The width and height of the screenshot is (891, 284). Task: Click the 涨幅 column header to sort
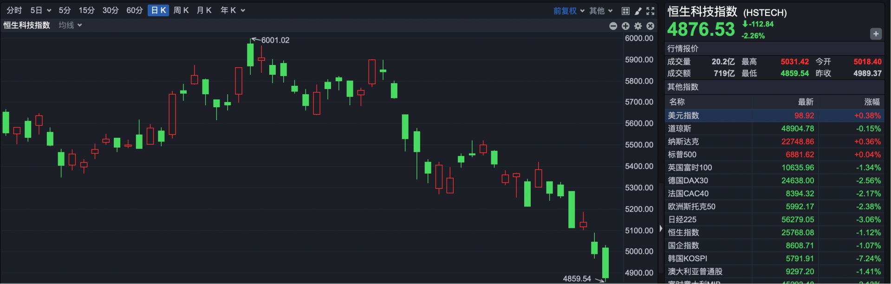[x=871, y=102]
